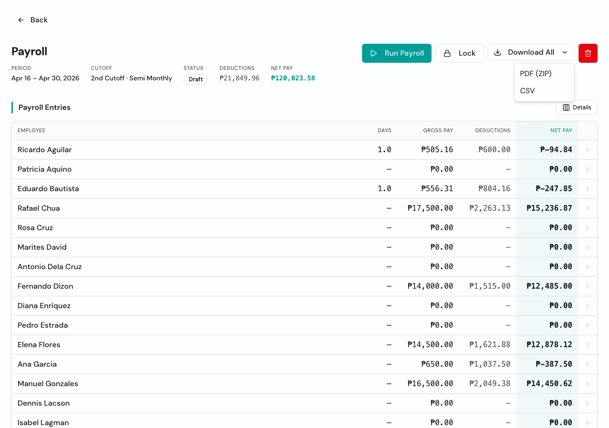
Task: Click the red trash delete icon
Action: 588,53
